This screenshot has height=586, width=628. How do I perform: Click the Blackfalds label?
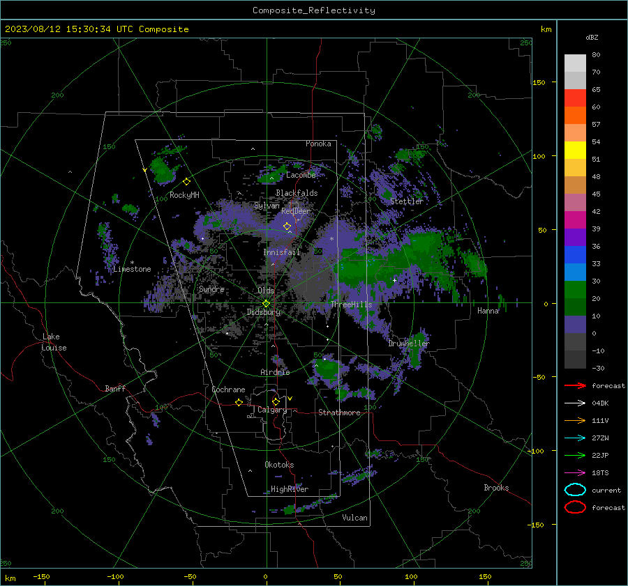click(297, 193)
